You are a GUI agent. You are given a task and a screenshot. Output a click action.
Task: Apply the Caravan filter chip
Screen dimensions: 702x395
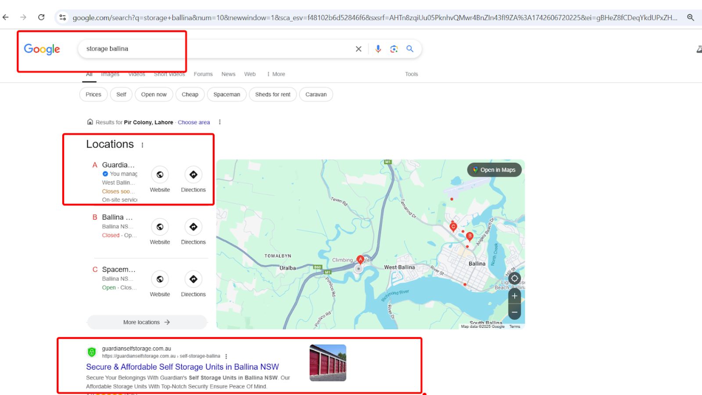click(316, 94)
